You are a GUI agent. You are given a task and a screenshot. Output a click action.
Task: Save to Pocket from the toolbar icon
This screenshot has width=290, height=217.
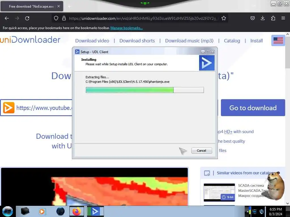pyautogui.click(x=252, y=18)
